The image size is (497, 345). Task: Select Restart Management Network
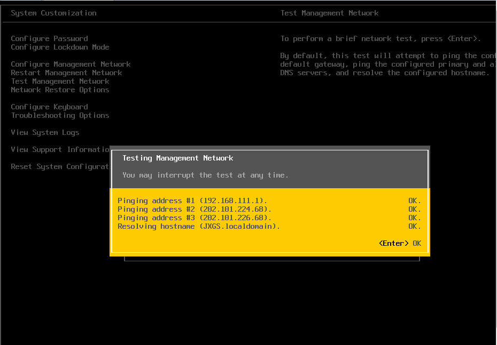coord(66,73)
